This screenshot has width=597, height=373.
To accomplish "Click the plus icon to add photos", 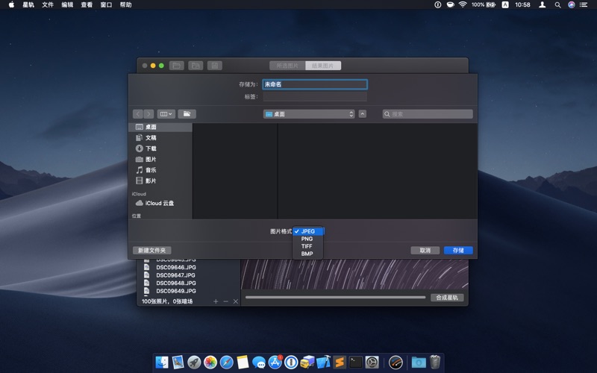I will pos(216,301).
